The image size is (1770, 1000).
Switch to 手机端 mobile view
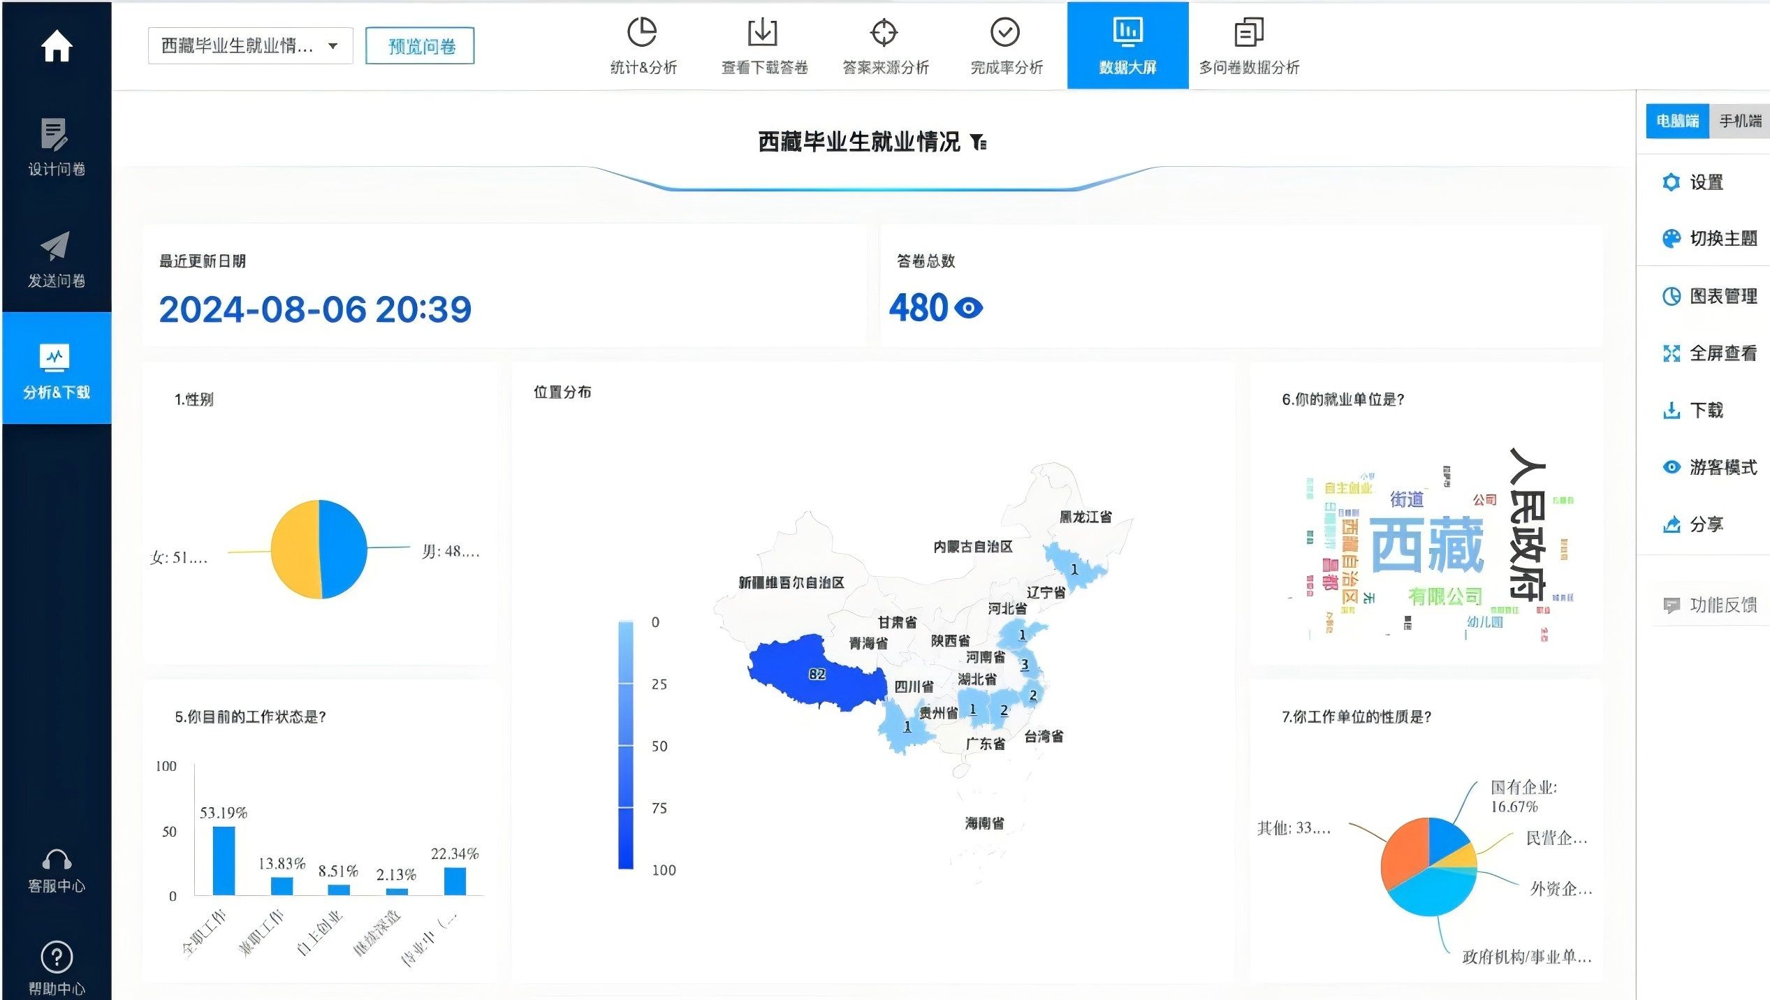click(x=1739, y=121)
